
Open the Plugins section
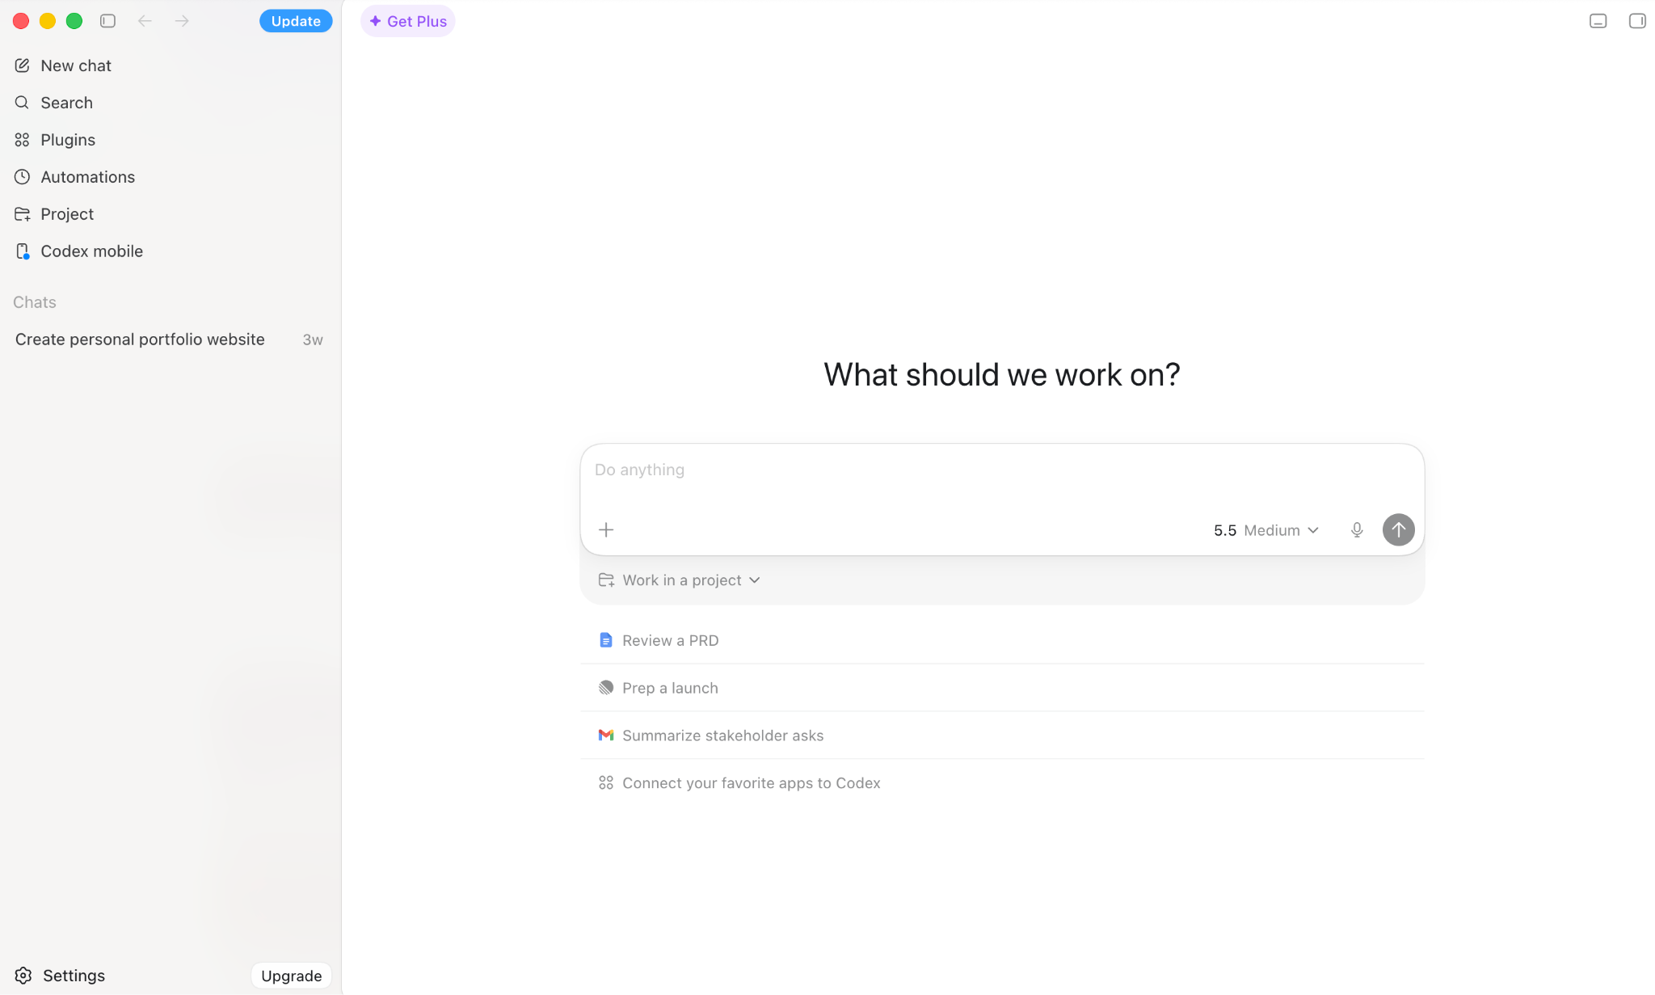(x=170, y=140)
